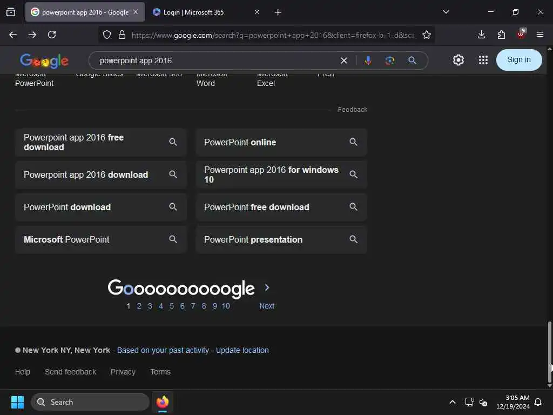Open Send feedback footer link
The image size is (553, 415).
pyautogui.click(x=71, y=372)
